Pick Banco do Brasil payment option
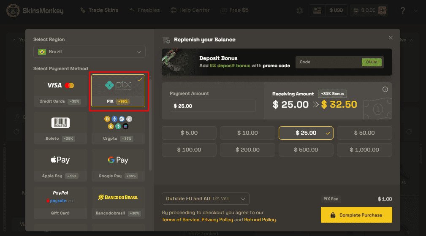 tap(118, 197)
